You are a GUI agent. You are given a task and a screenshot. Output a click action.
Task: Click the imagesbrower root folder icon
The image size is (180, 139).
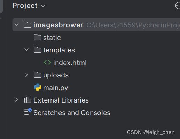pyautogui.click(x=28, y=25)
